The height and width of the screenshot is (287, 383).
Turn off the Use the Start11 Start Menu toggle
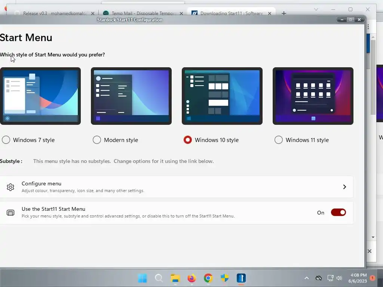click(x=338, y=212)
